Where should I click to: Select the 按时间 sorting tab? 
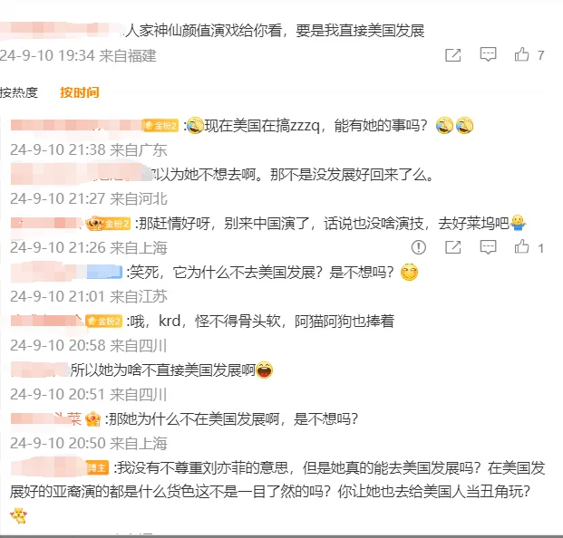[80, 92]
